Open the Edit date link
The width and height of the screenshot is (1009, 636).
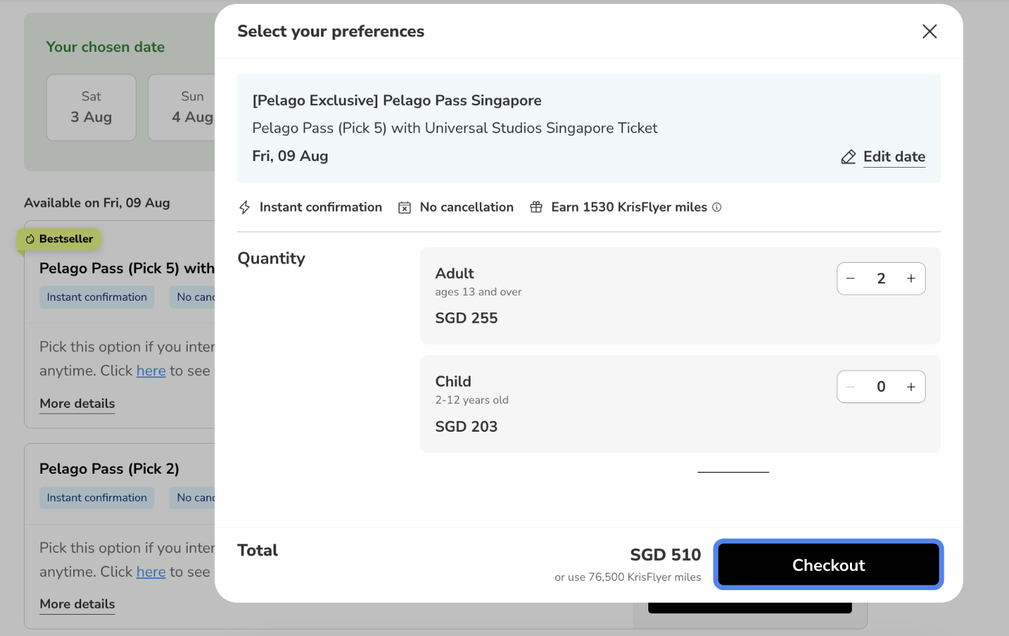[x=894, y=156]
